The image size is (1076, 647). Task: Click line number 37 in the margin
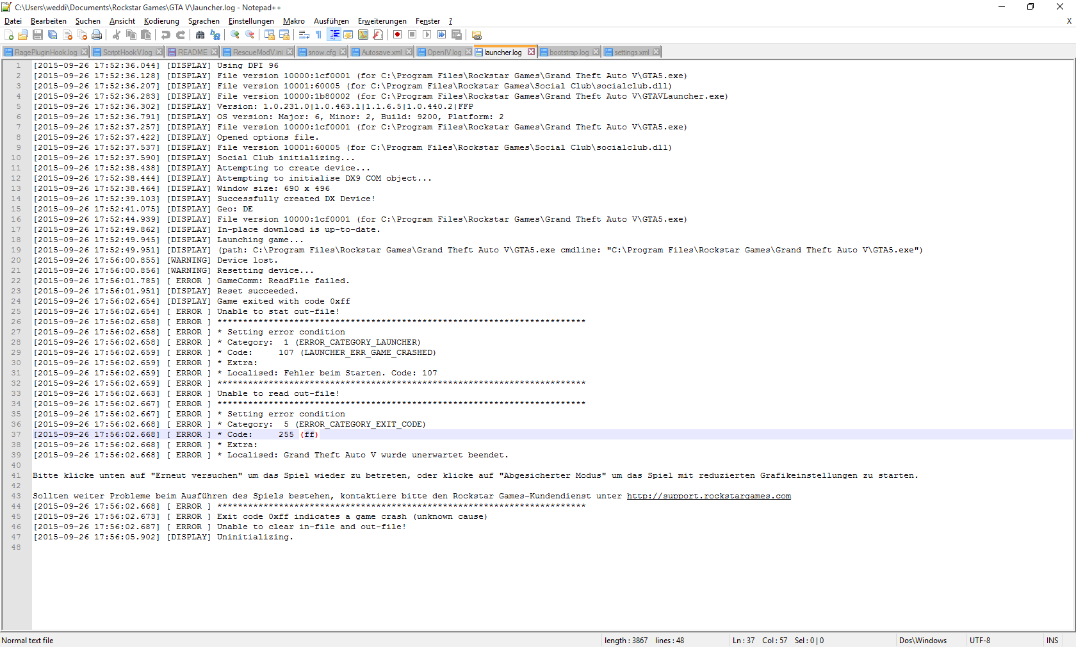(16, 434)
